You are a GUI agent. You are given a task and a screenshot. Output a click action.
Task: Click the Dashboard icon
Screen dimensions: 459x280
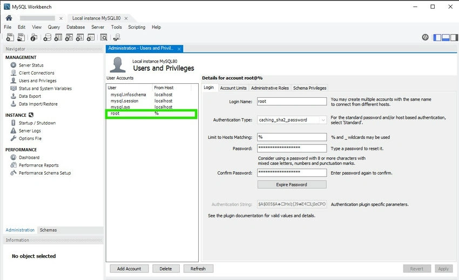[x=13, y=157]
